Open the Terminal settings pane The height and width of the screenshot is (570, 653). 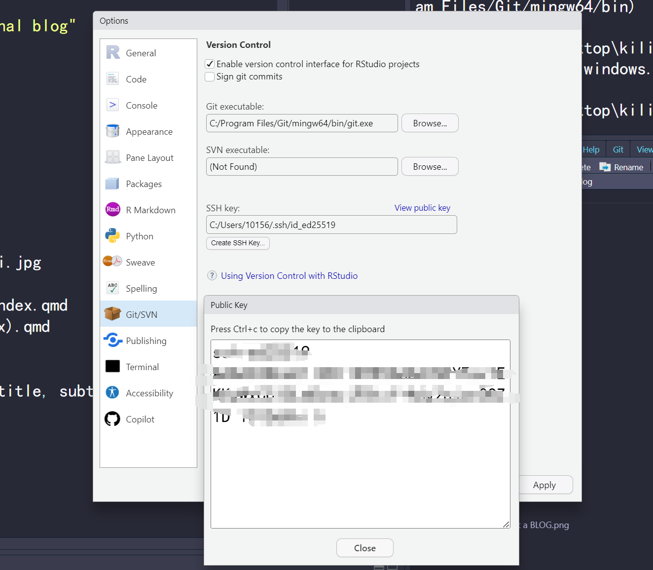tap(143, 367)
